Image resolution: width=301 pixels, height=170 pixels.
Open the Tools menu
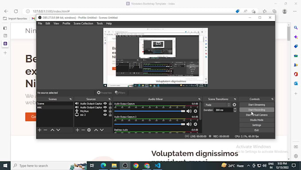[100, 23]
